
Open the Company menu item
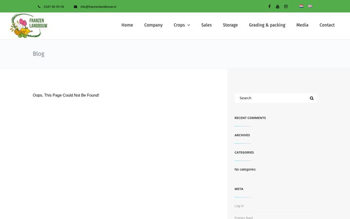pos(153,25)
